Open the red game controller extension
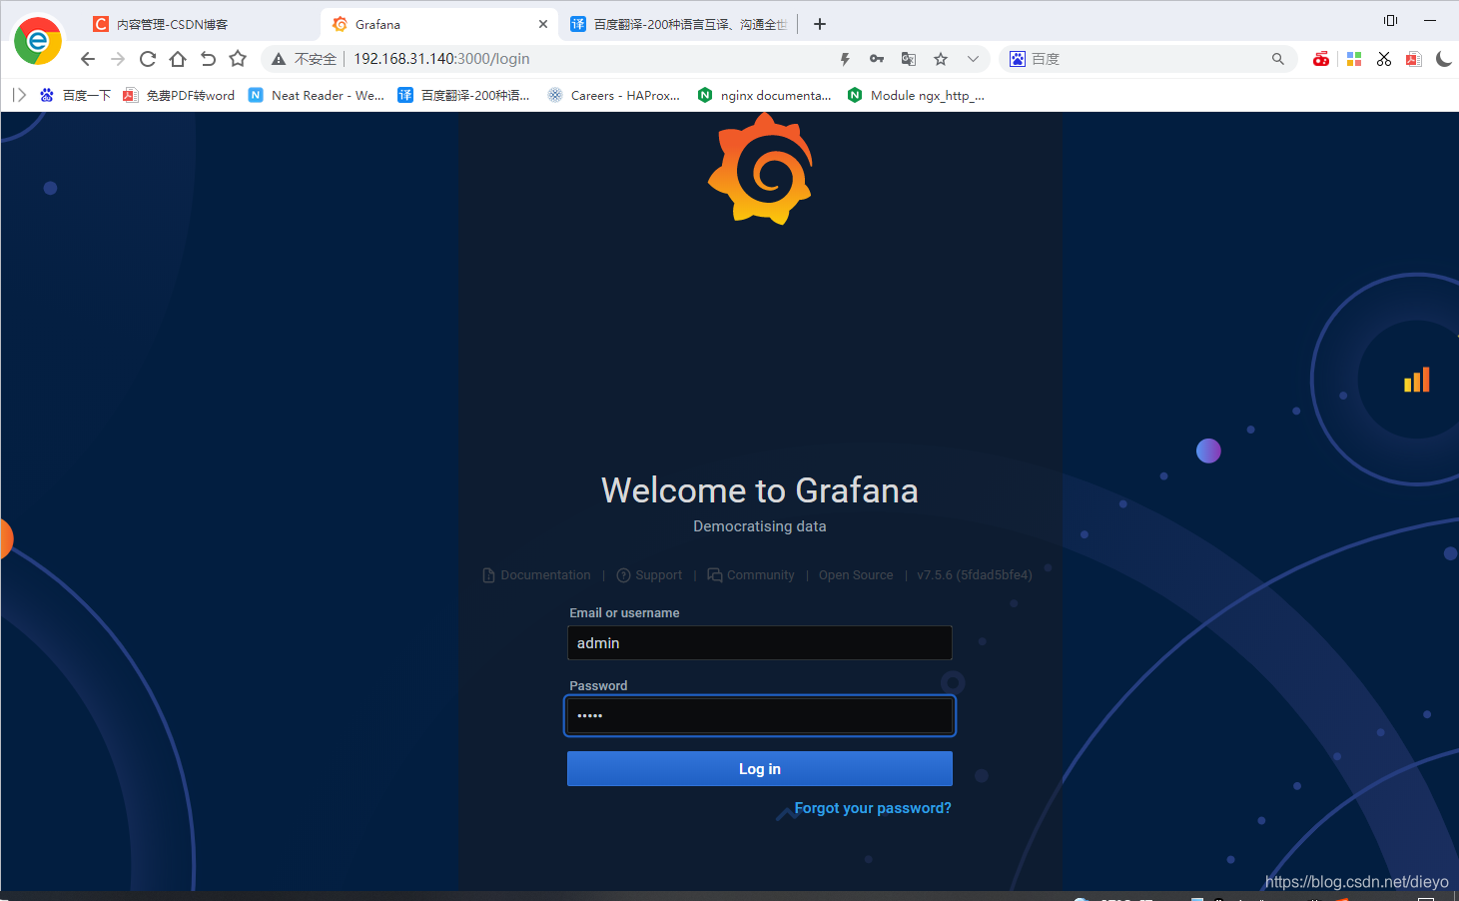Viewport: 1459px width, 901px height. click(1321, 59)
